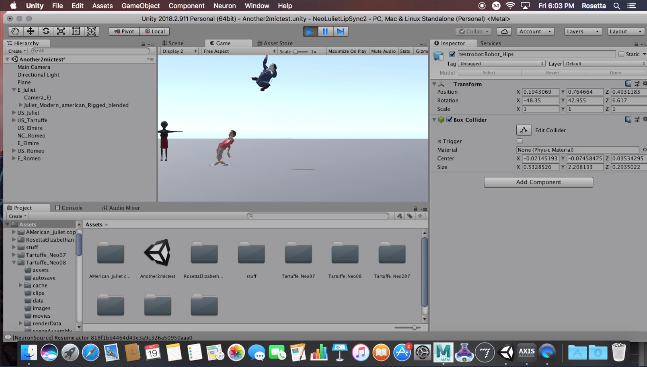Open Transform preset icon
Image resolution: width=647 pixels, height=367 pixels.
click(637, 84)
